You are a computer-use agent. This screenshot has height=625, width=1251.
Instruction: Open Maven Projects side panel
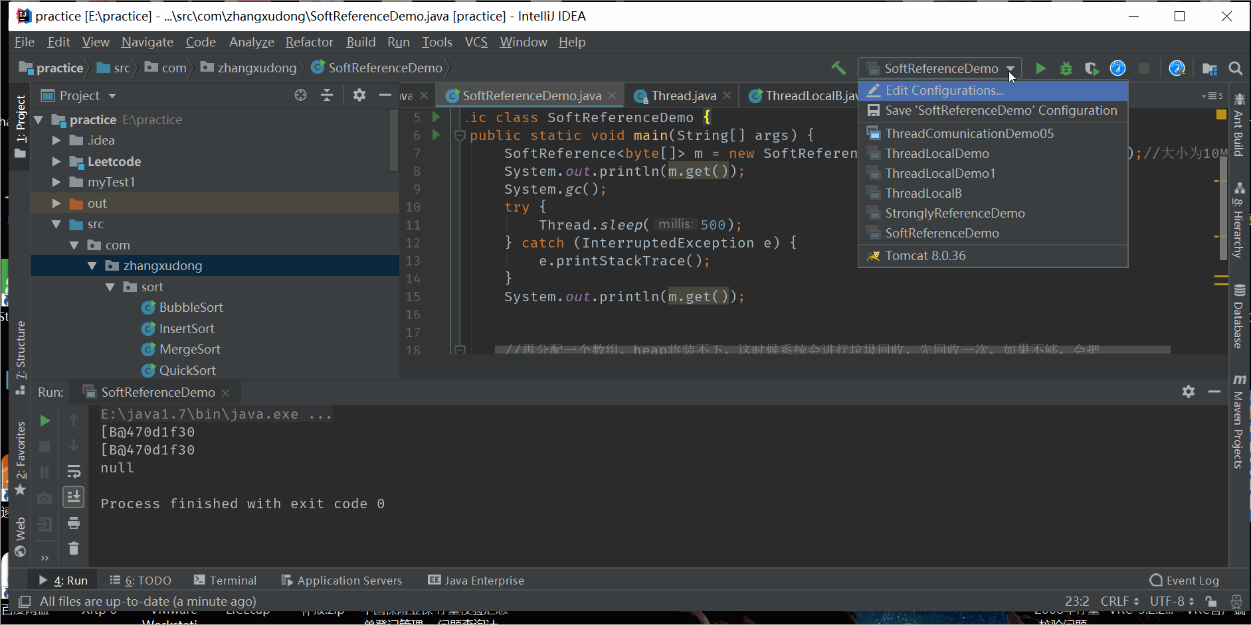point(1239,421)
